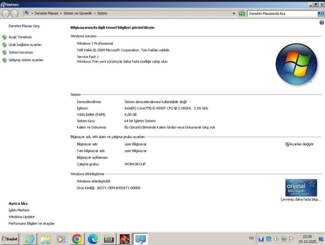Open Uzak bağlantı ayarları link
The width and height of the screenshot is (325, 245).
point(25,45)
